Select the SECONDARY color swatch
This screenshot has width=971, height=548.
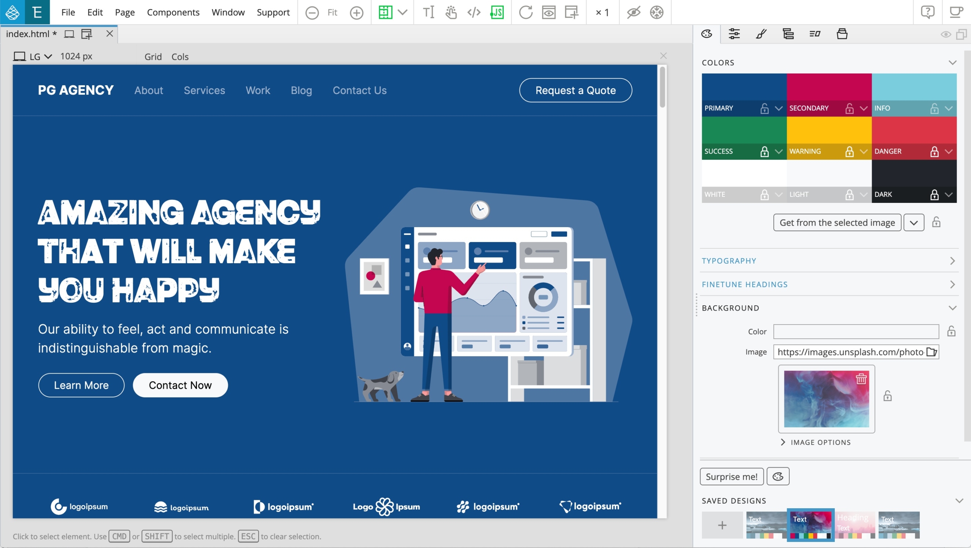click(829, 87)
